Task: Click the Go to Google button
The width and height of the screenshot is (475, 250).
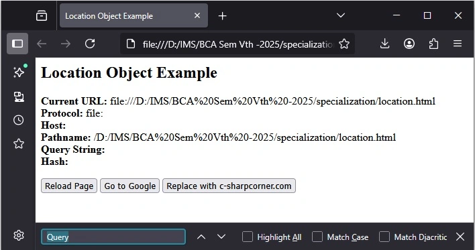Action: pos(130,186)
